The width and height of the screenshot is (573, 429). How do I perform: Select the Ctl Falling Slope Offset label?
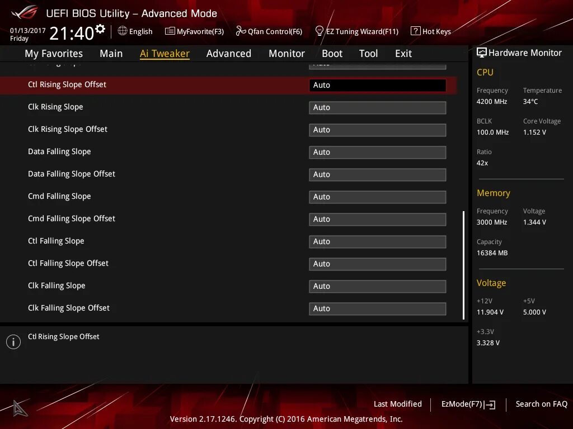tap(68, 264)
